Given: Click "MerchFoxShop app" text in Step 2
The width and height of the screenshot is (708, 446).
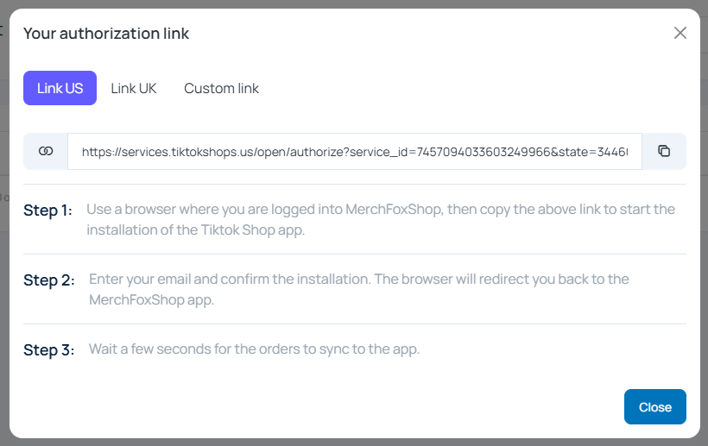Looking at the screenshot, I should click(x=151, y=300).
